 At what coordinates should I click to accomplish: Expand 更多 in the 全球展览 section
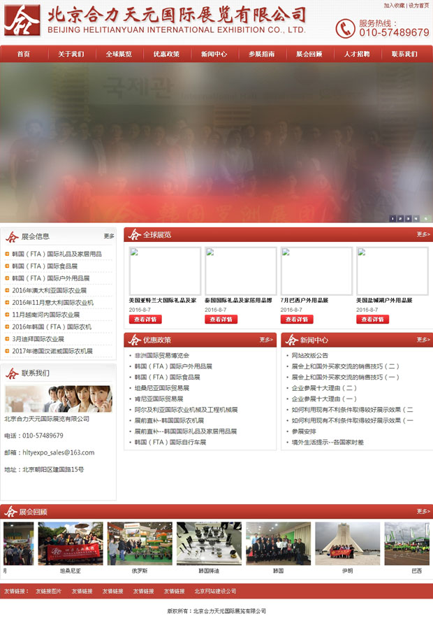[423, 234]
